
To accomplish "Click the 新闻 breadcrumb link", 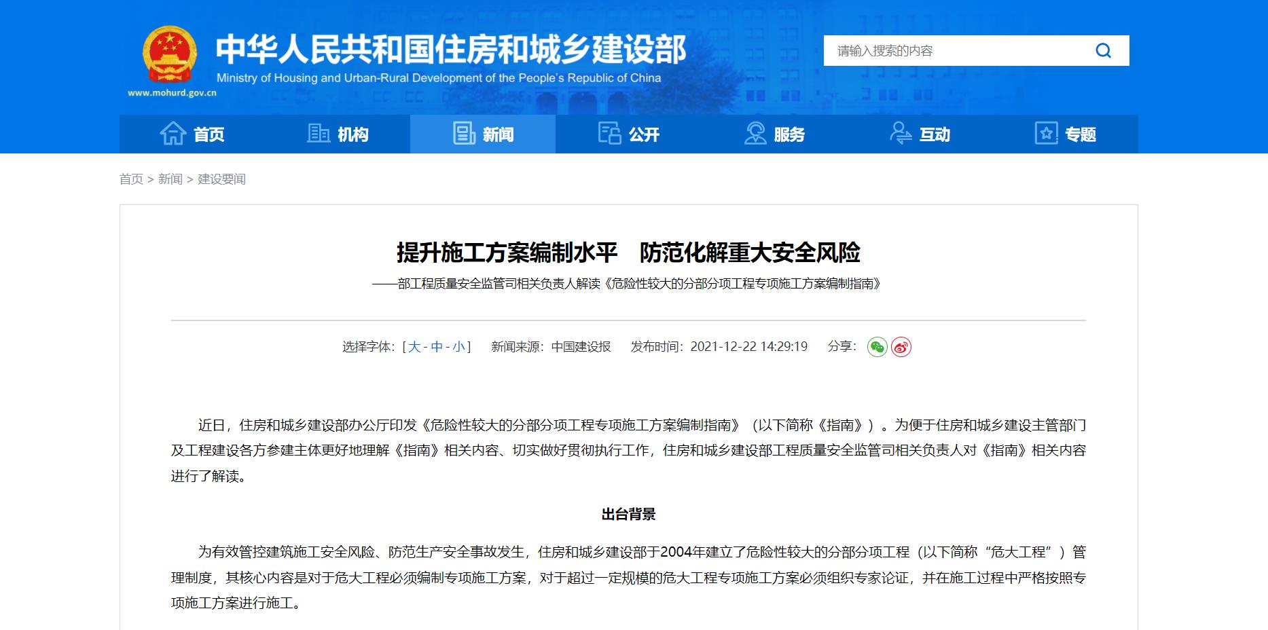I will coord(170,179).
